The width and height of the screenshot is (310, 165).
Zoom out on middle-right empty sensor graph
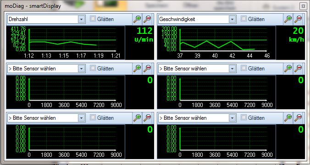[x=298, y=69]
